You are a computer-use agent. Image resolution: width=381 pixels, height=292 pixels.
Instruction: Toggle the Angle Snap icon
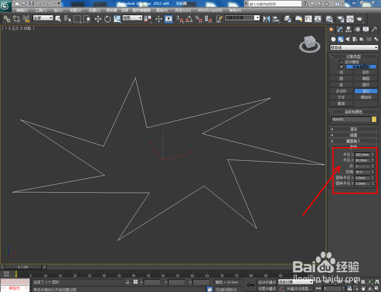[189, 19]
